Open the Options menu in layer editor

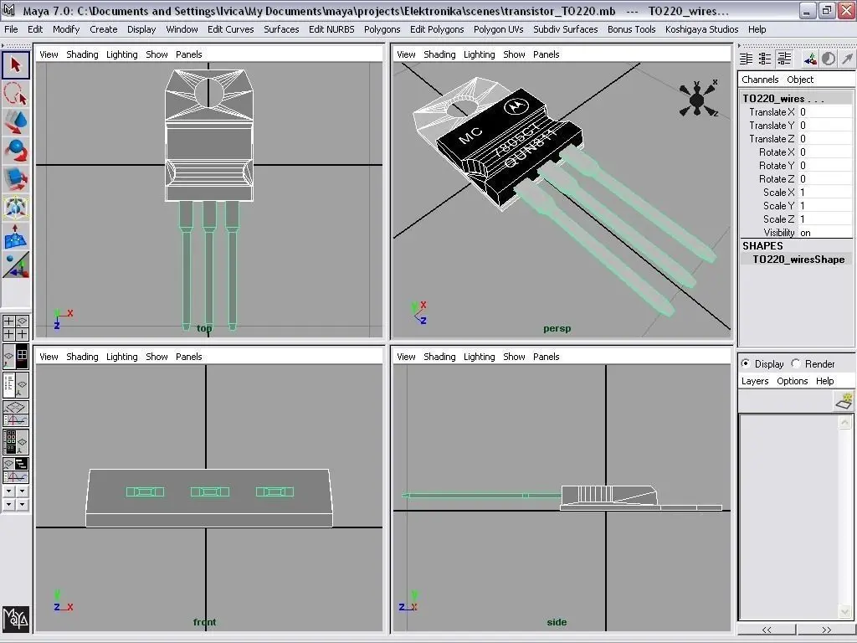pyautogui.click(x=792, y=381)
